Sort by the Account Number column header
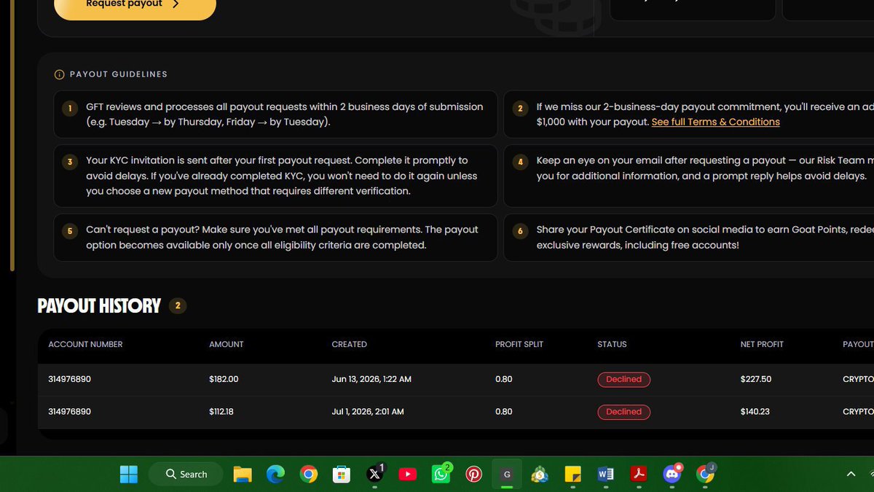 (85, 344)
